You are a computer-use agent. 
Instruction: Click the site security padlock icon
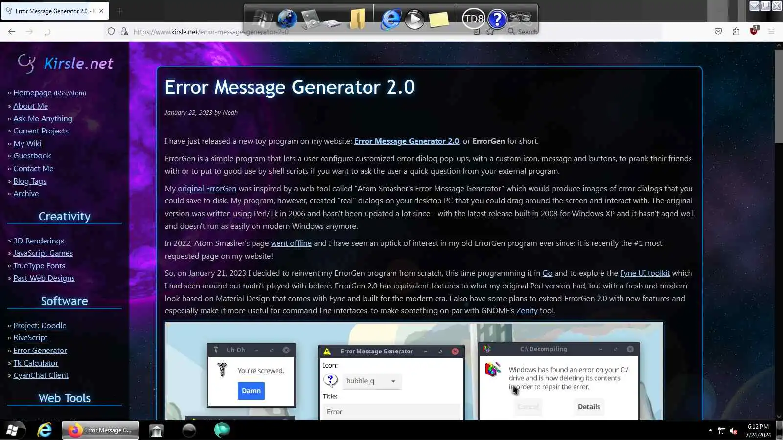(x=124, y=31)
